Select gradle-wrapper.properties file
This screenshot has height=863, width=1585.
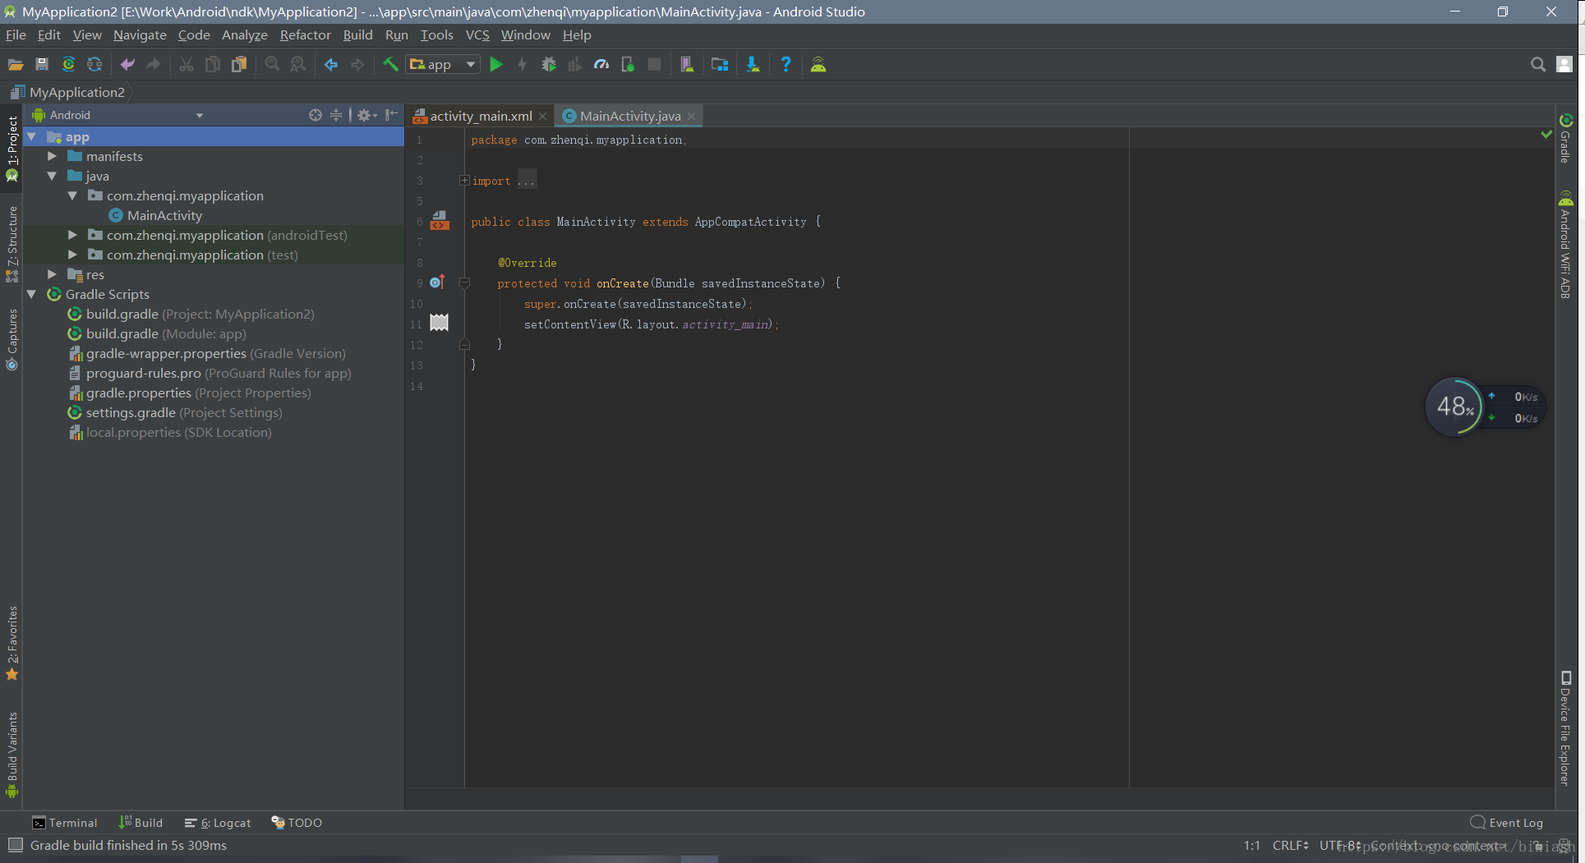click(x=206, y=353)
